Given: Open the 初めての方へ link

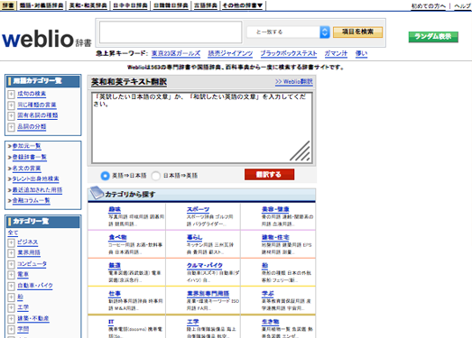Looking at the screenshot, I should coord(429,6).
